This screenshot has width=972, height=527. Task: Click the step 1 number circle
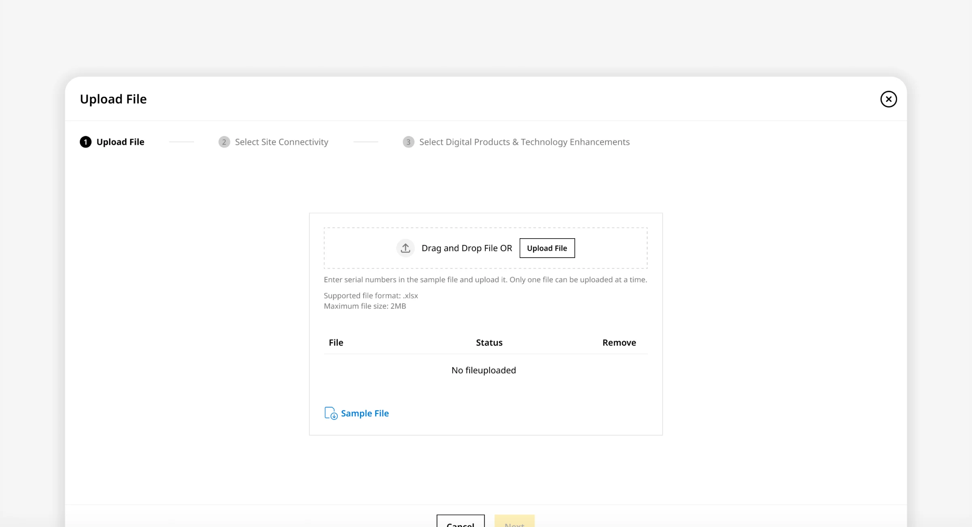click(85, 142)
